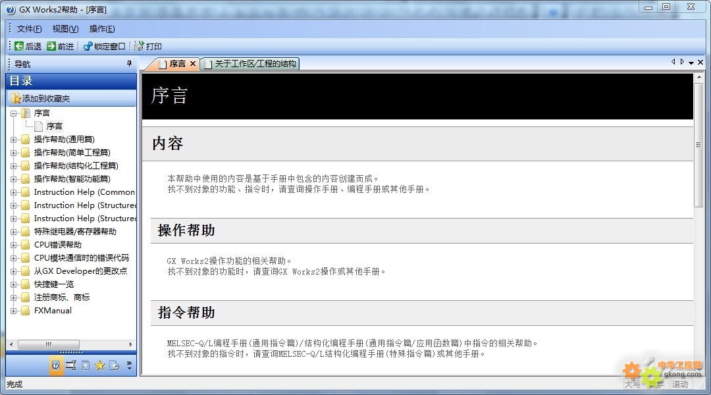Click the GX Works2 help icon in the title bar
The image size is (711, 395).
coord(11,9)
